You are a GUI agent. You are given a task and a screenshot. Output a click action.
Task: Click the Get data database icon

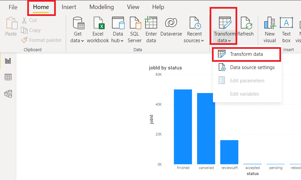[78, 23]
